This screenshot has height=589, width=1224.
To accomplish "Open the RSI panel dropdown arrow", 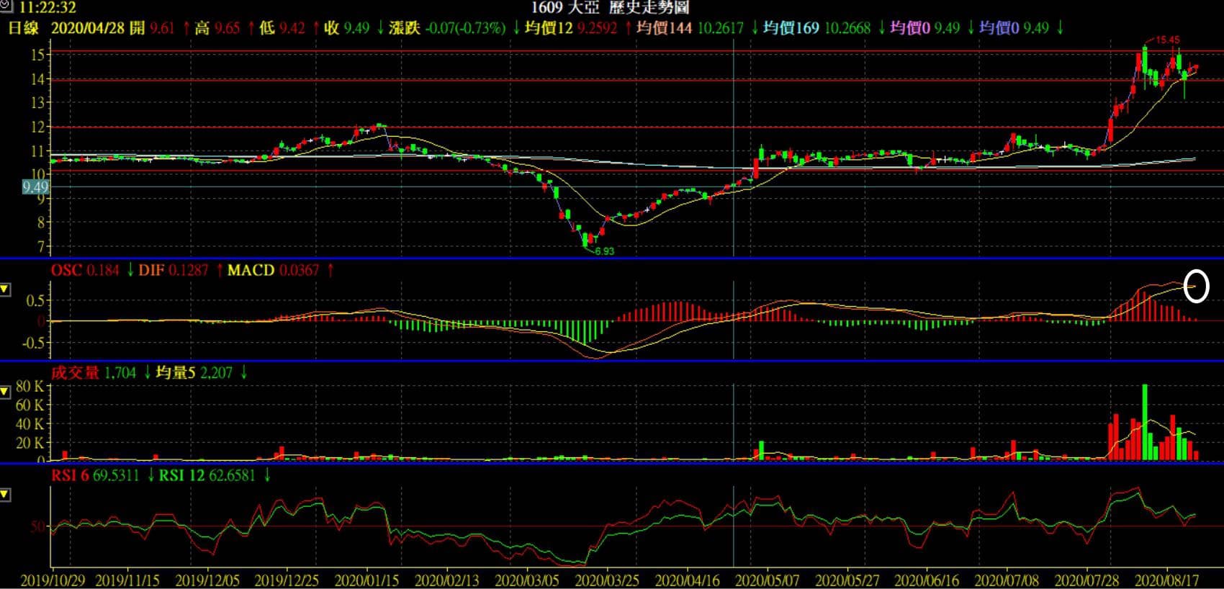I will (5, 495).
